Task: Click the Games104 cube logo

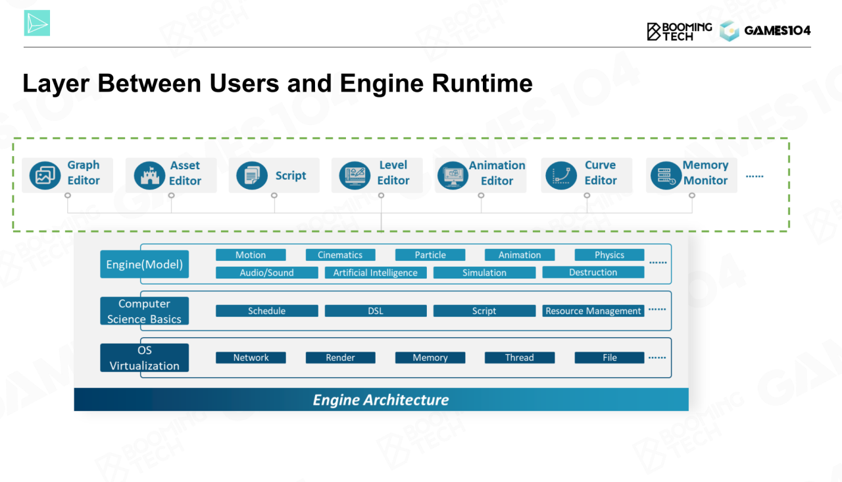Action: click(729, 30)
